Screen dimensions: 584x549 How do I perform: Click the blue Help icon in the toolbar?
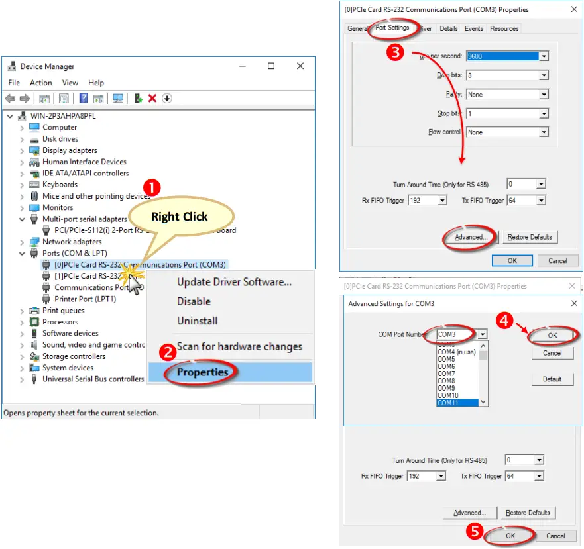84,98
